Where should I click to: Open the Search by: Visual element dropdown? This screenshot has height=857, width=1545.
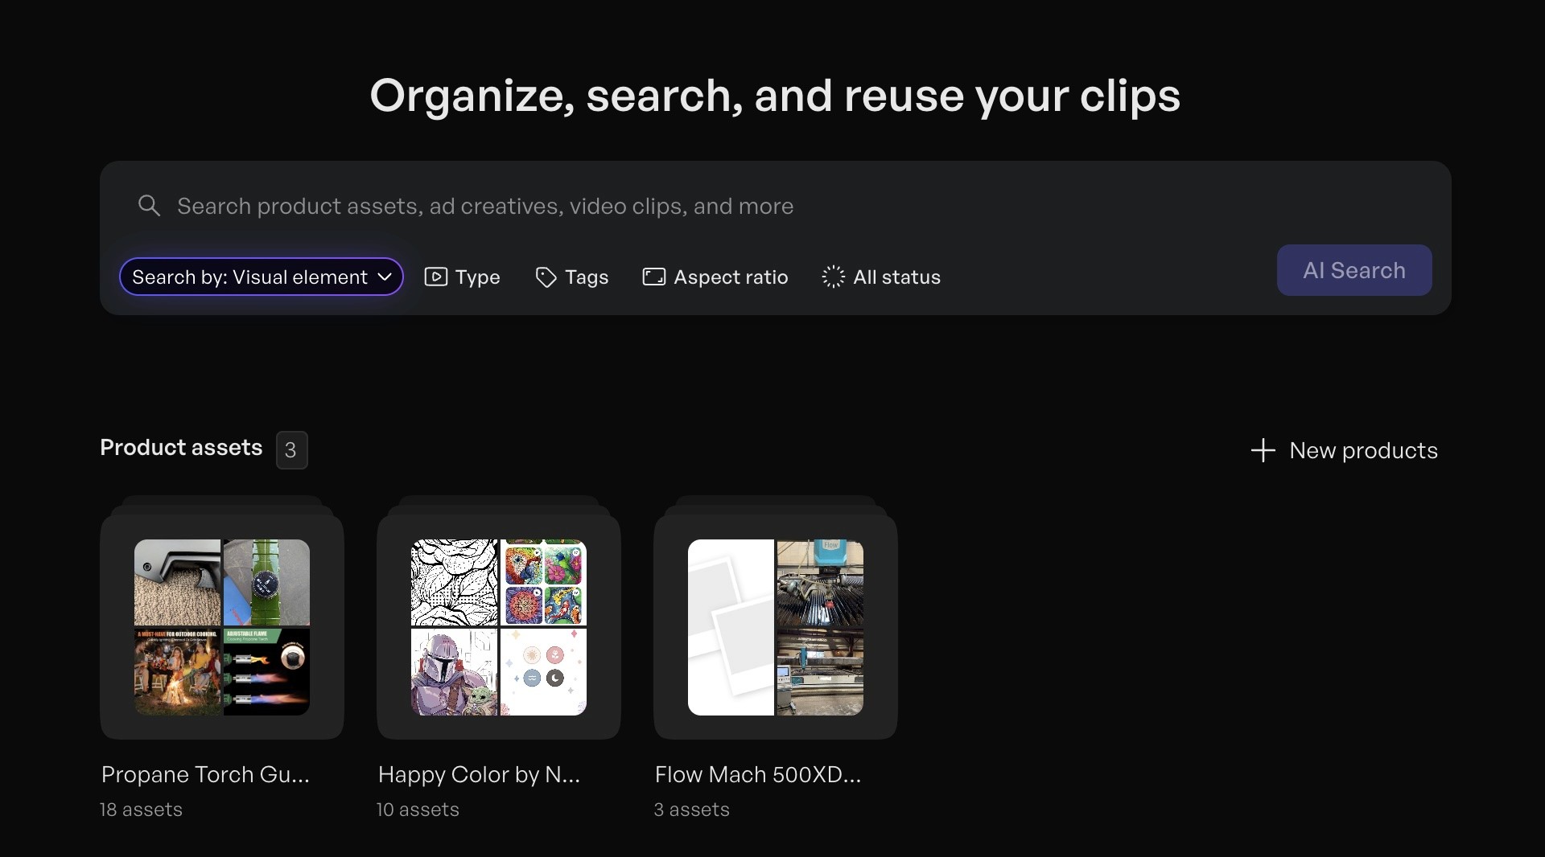261,277
